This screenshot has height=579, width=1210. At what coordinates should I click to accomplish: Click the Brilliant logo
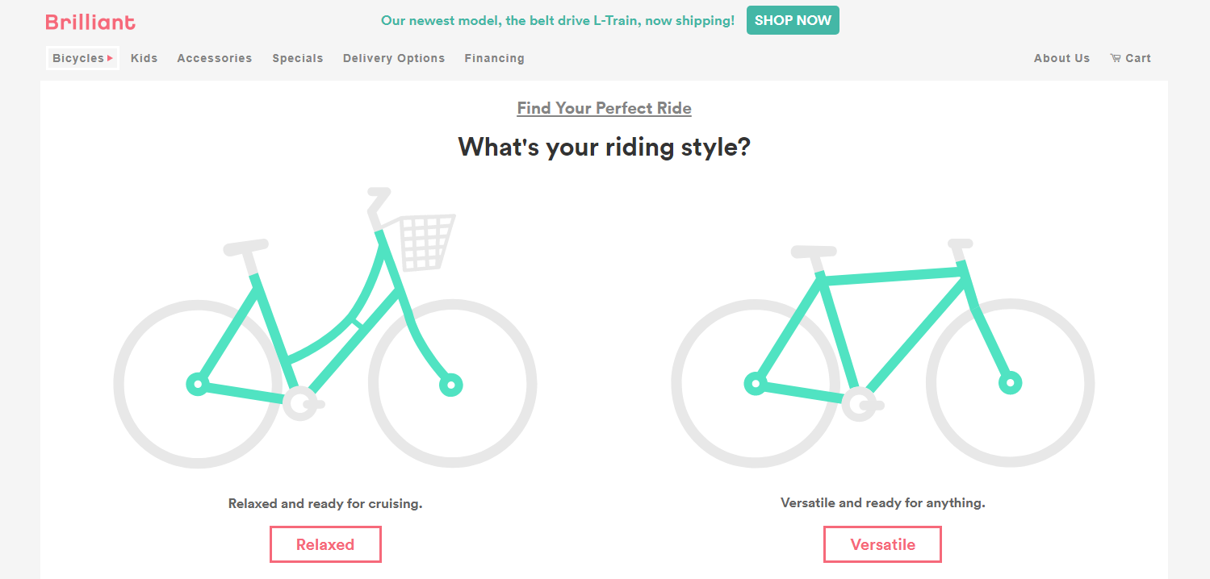click(90, 22)
